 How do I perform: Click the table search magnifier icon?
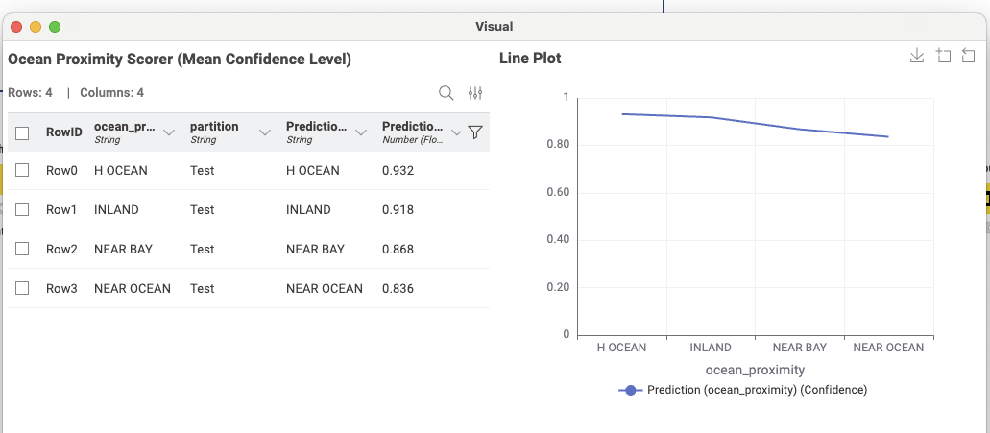[446, 93]
